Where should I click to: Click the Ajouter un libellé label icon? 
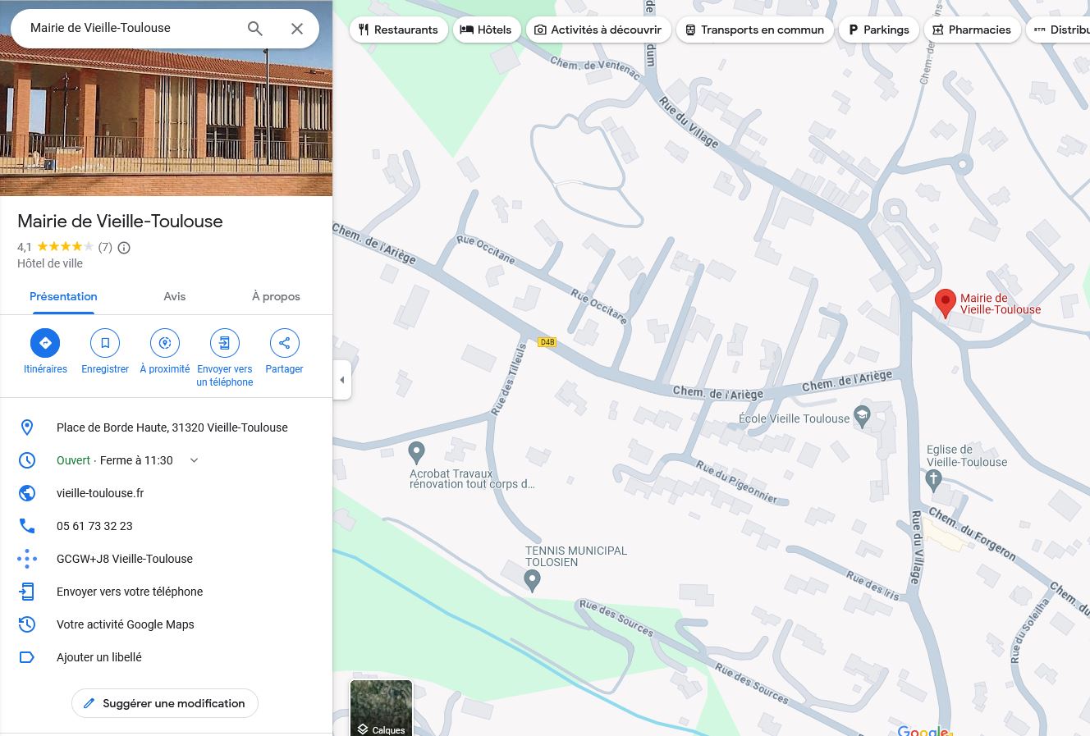pos(27,657)
